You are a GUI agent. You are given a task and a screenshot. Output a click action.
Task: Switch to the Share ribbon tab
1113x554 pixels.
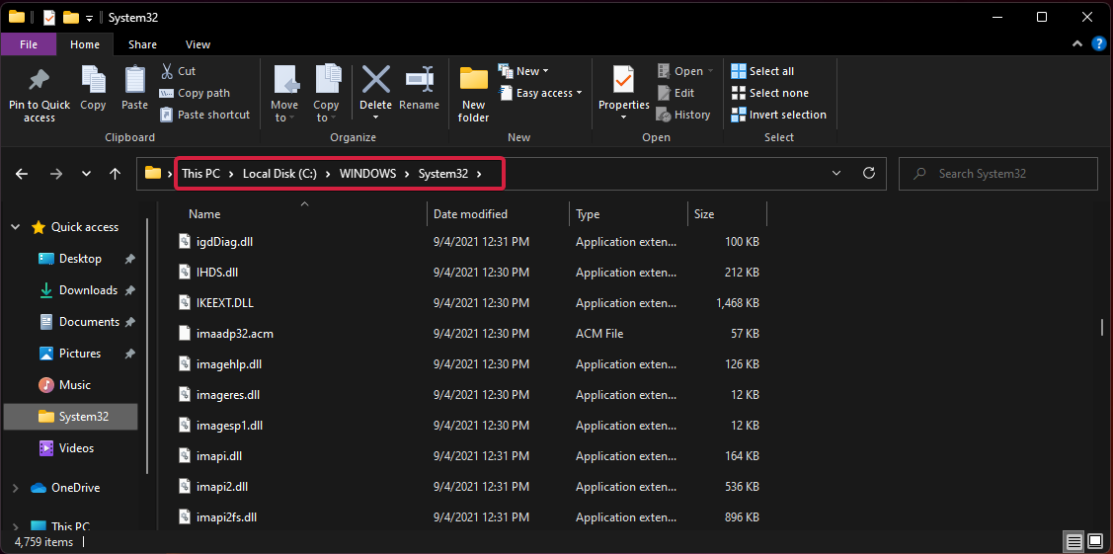click(x=142, y=44)
